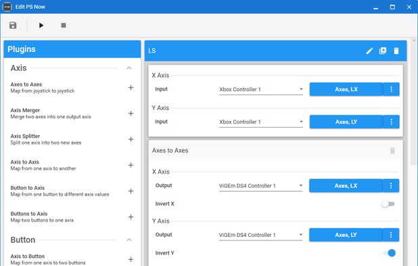Click 'Map from joystick to joystick' description

(43, 91)
